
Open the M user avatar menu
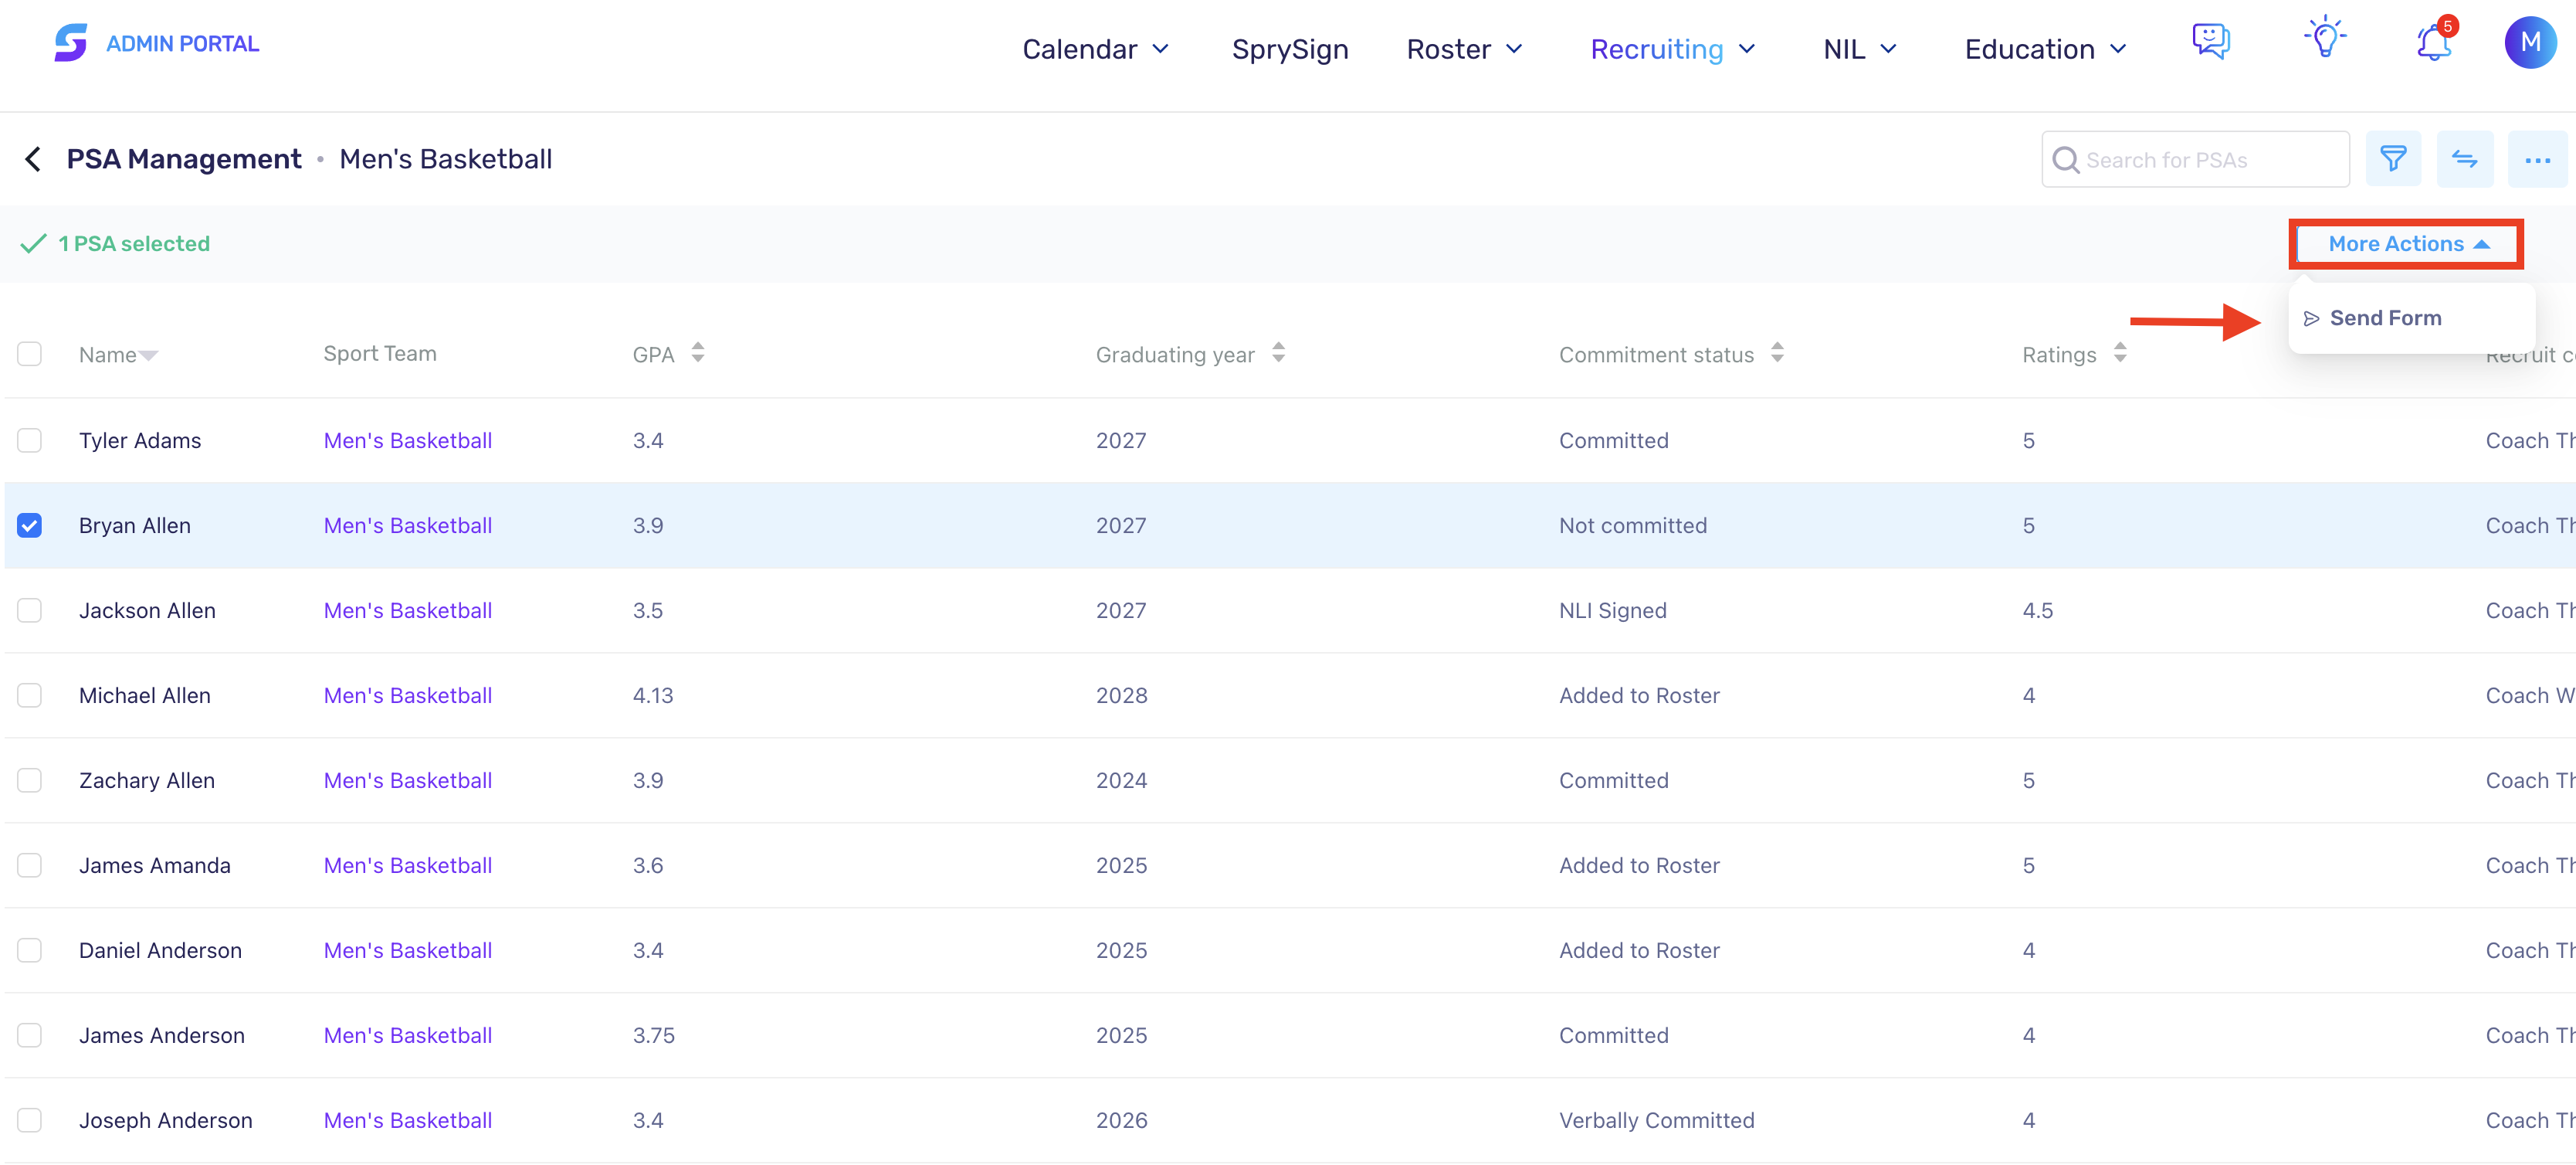(2530, 43)
